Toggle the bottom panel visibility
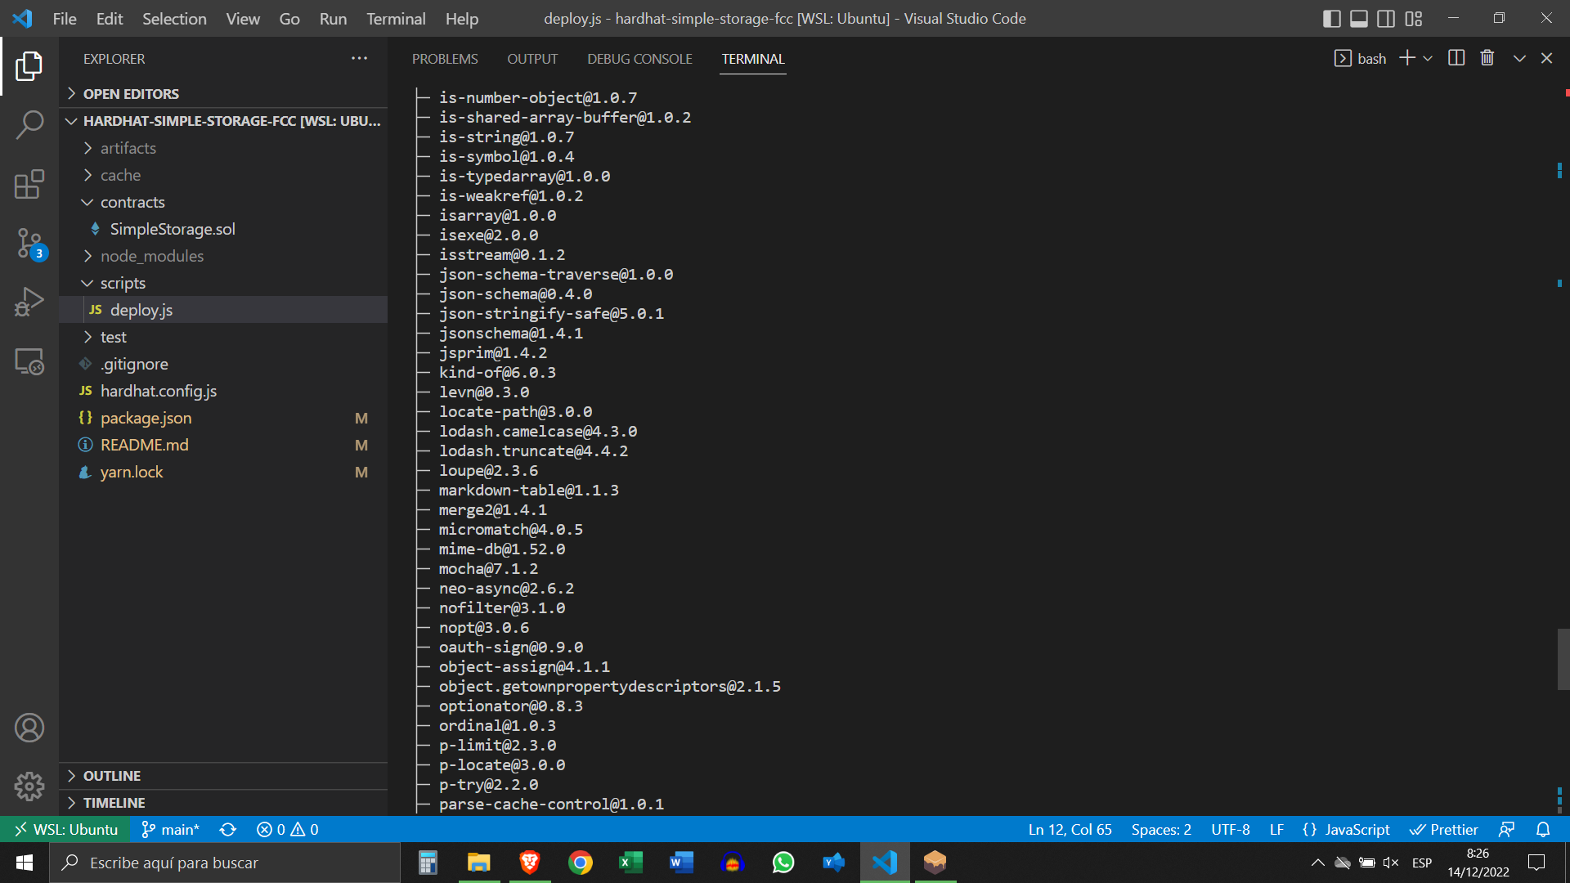This screenshot has height=883, width=1570. point(1358,18)
